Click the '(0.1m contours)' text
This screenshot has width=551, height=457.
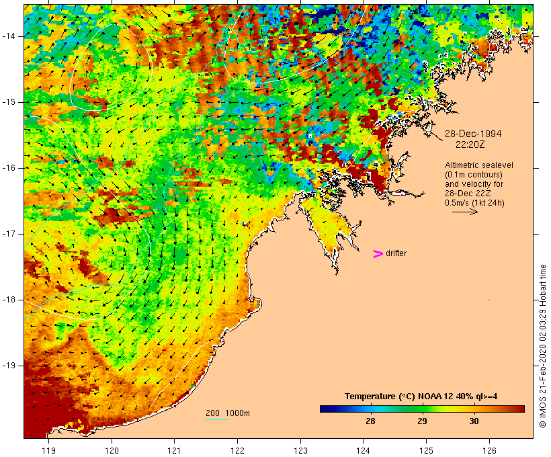coord(474,175)
